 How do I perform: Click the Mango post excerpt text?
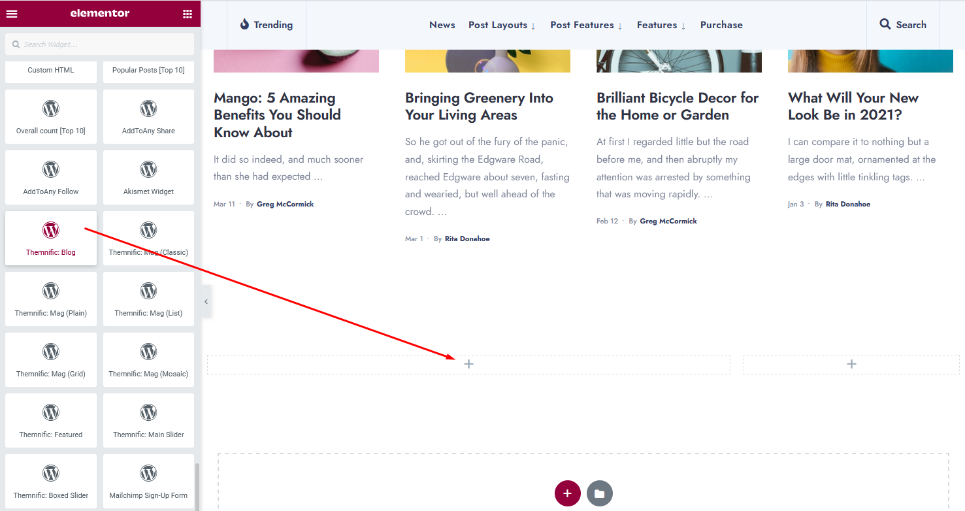point(288,168)
